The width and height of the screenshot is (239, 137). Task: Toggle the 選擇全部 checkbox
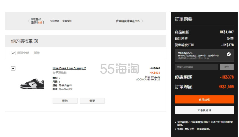[13, 53]
